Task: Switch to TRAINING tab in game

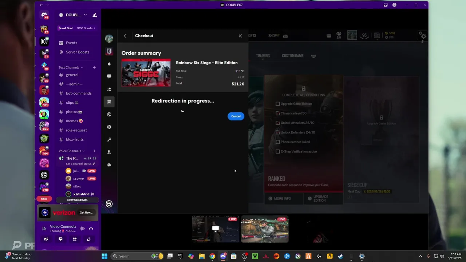Action: coord(263,56)
